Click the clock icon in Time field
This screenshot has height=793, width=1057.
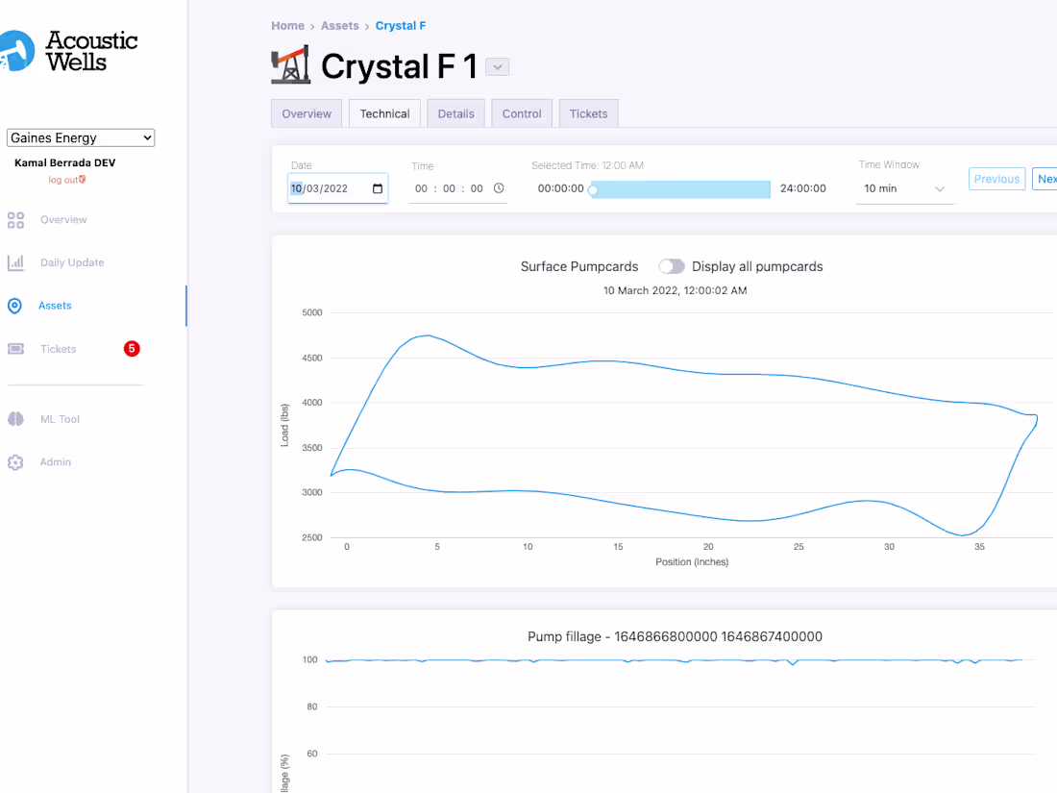499,188
